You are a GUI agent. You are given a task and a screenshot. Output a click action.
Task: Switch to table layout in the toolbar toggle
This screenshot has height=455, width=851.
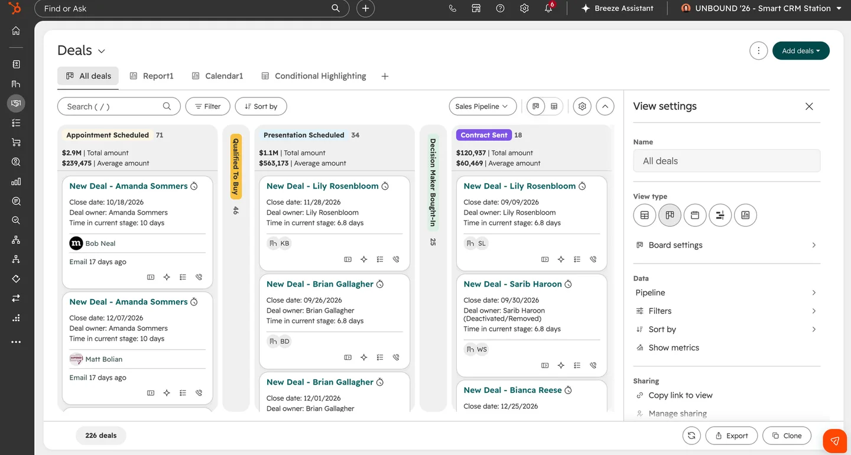(x=554, y=106)
